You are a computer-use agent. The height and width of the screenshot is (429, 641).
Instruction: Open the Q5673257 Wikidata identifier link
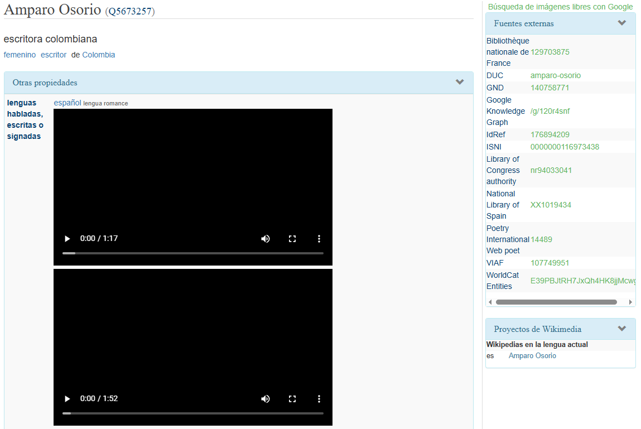click(x=130, y=11)
